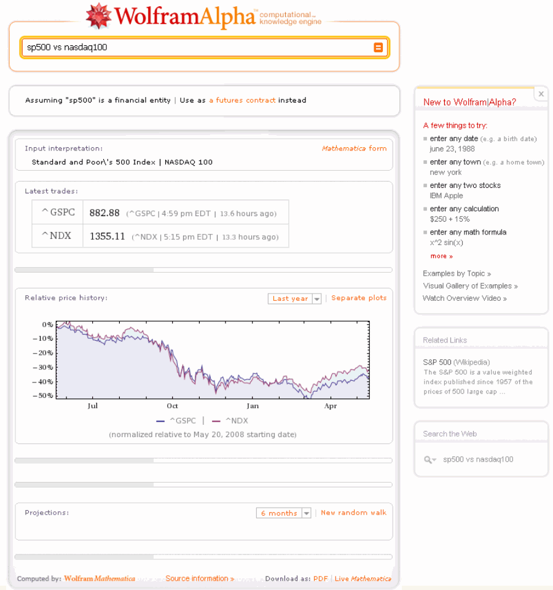553x590 pixels.
Task: Open Source information link
Action: pos(200,579)
